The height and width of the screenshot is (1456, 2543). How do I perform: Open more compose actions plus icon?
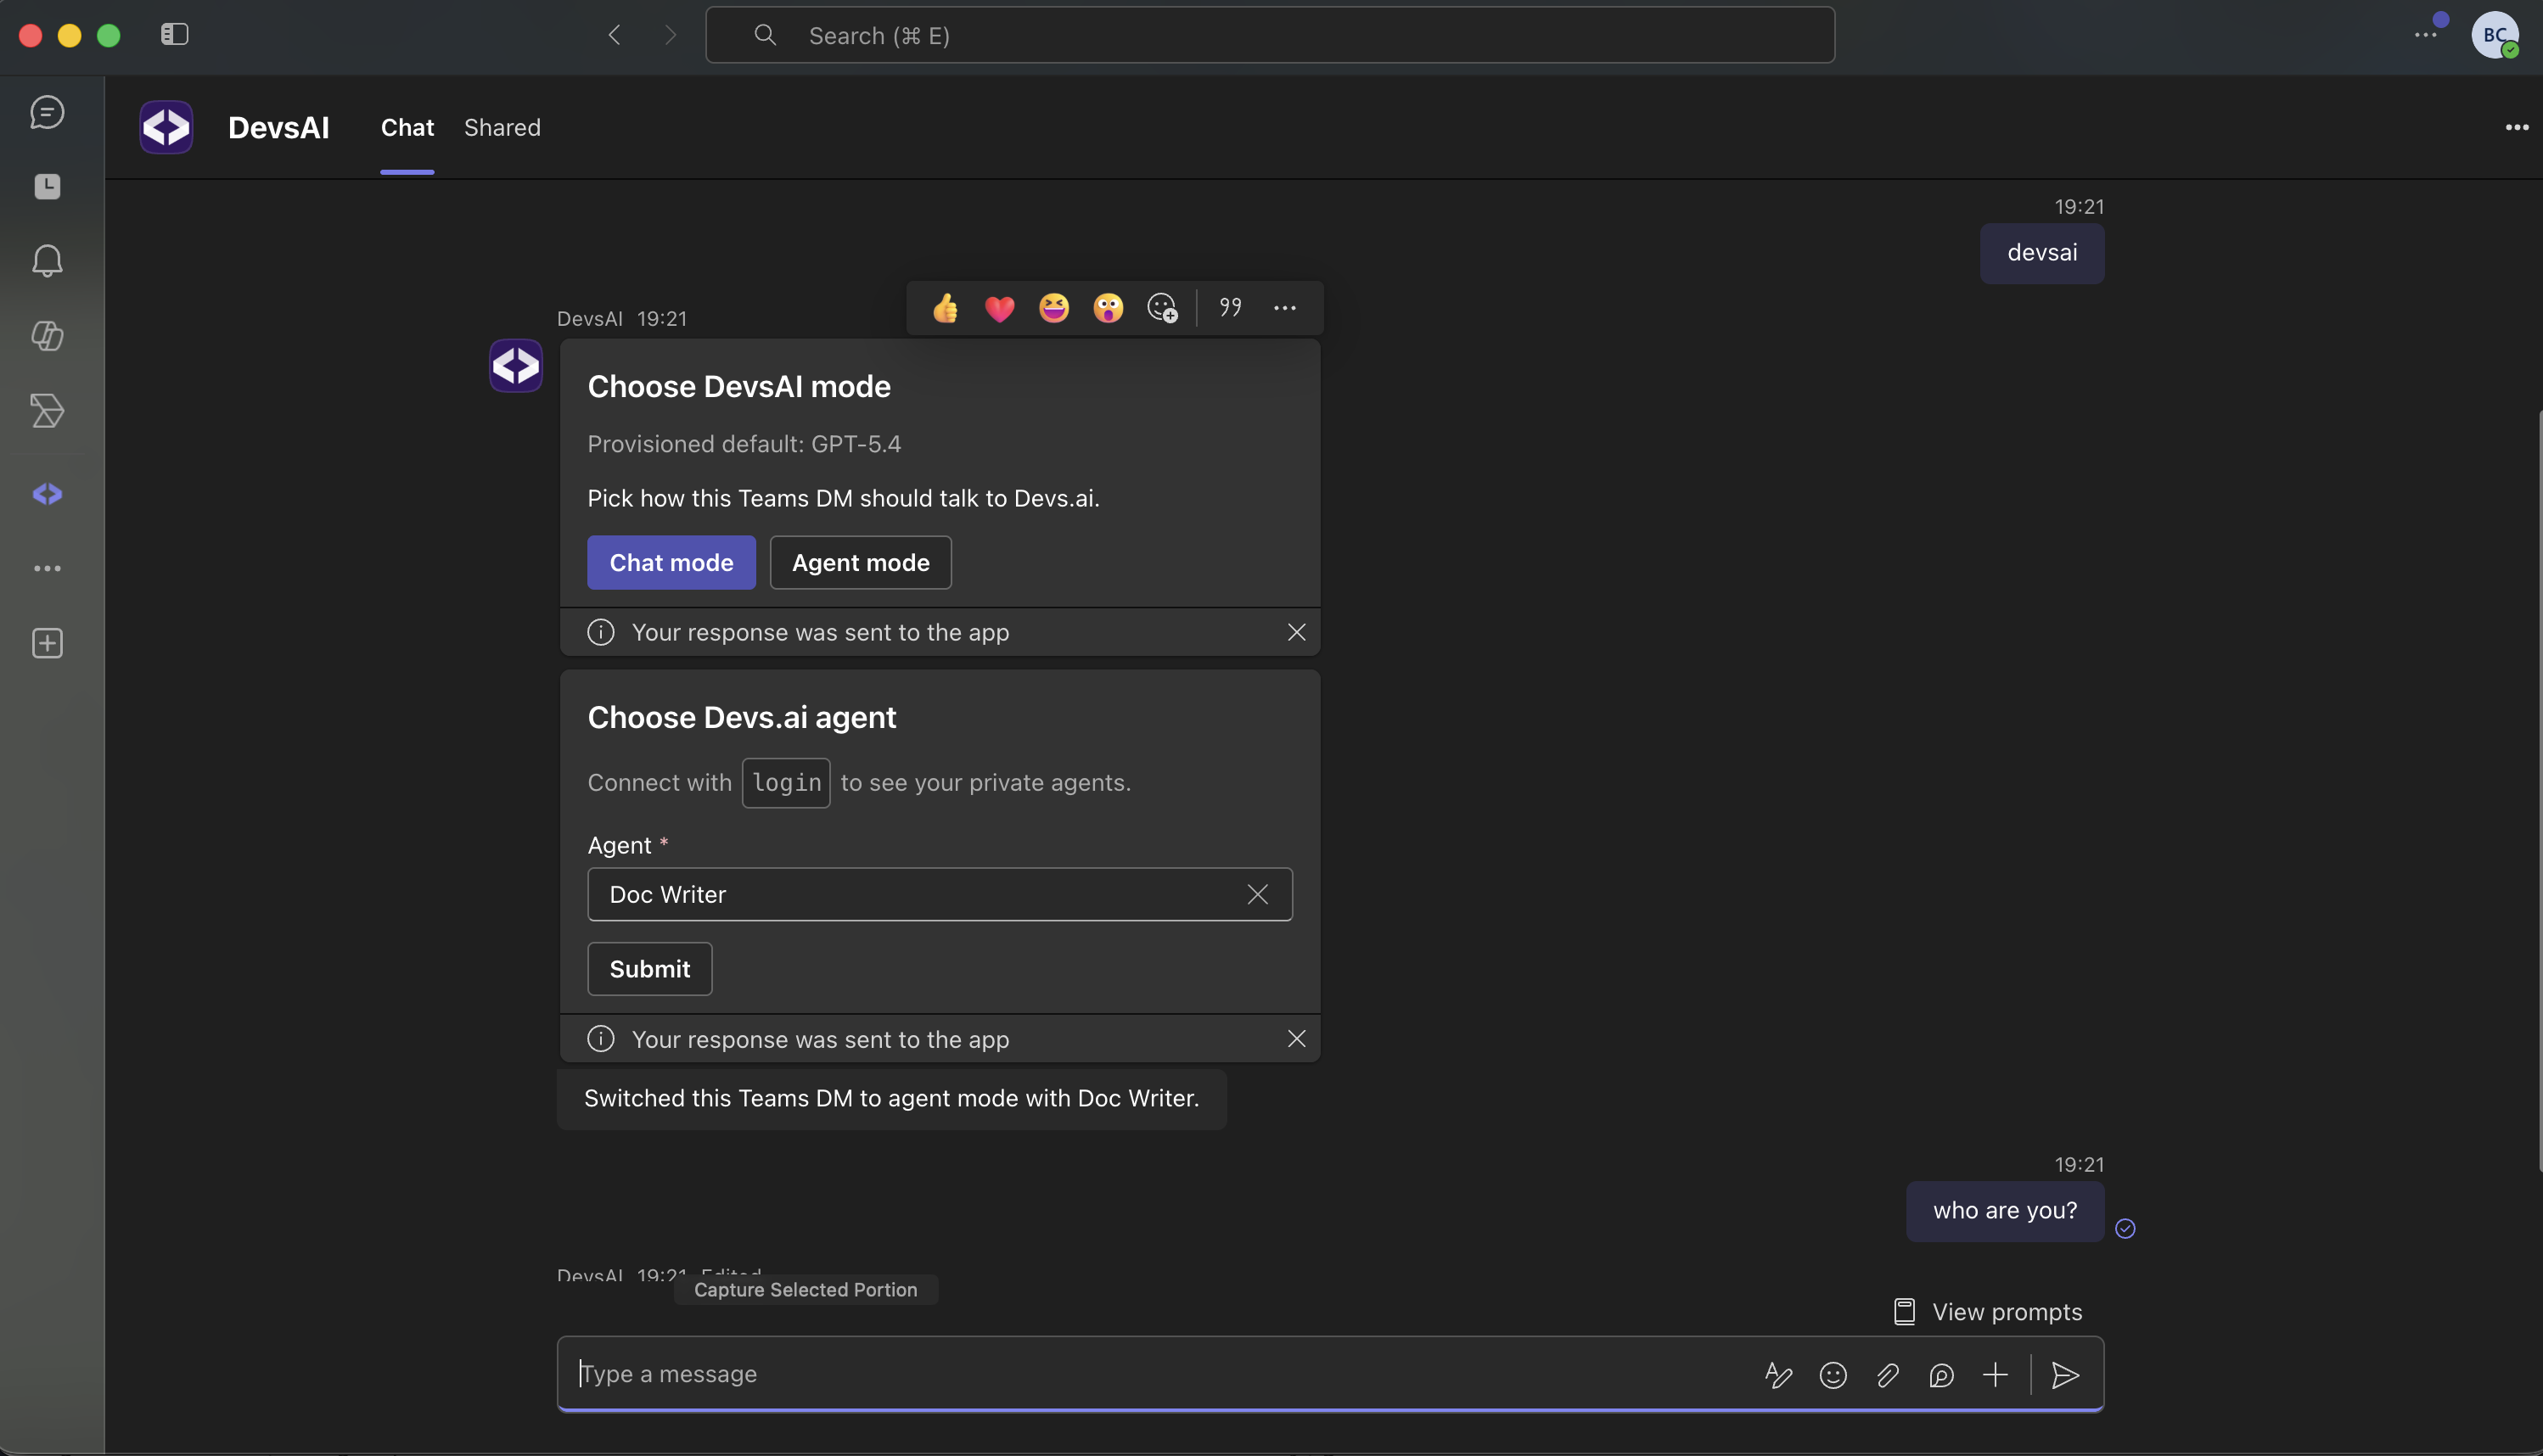pyautogui.click(x=1995, y=1375)
